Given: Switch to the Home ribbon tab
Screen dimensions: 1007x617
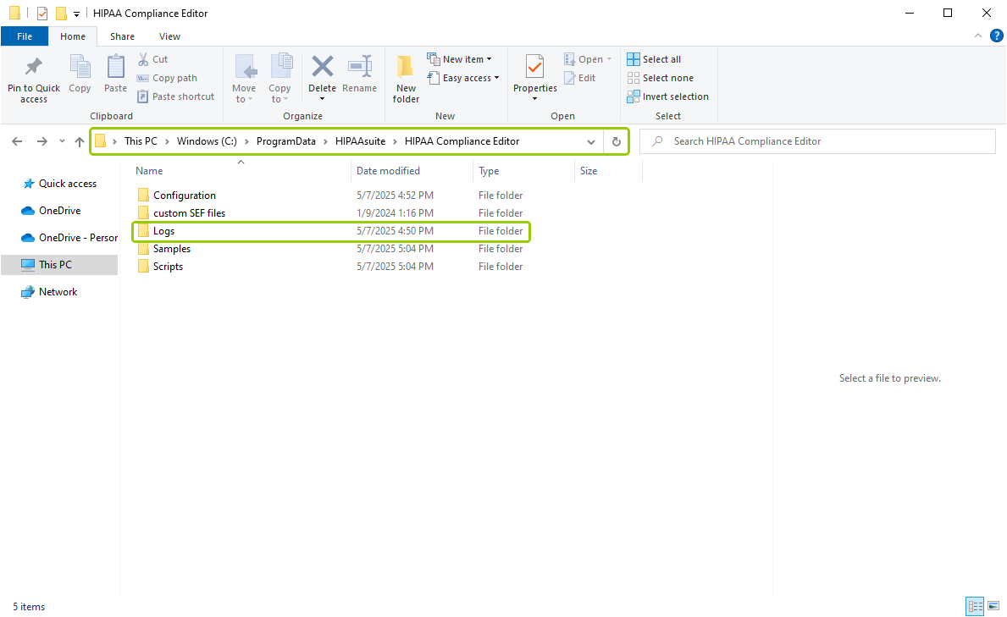Looking at the screenshot, I should (73, 36).
